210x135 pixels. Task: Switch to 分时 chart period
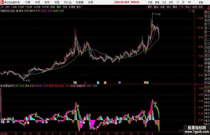7,7
